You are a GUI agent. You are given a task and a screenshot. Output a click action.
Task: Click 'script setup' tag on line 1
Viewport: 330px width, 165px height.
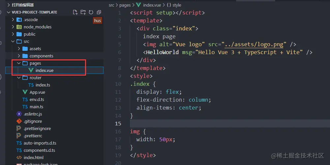tap(153, 13)
